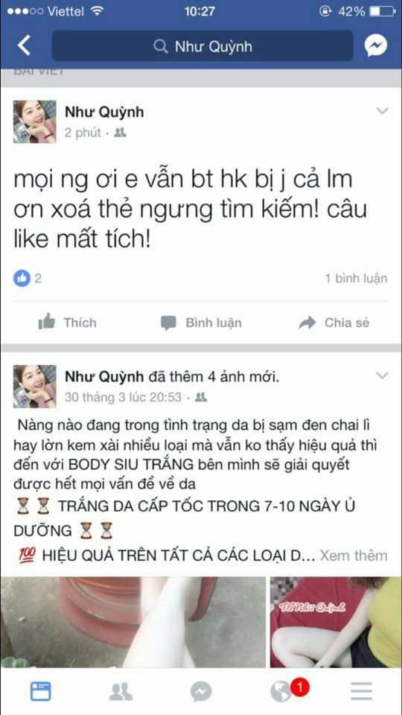
Task: Switch to the News Feed tab
Action: [40, 692]
